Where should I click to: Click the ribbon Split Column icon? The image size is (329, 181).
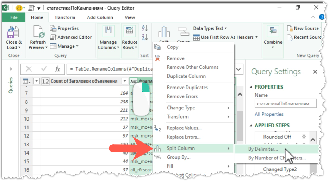pos(164,32)
